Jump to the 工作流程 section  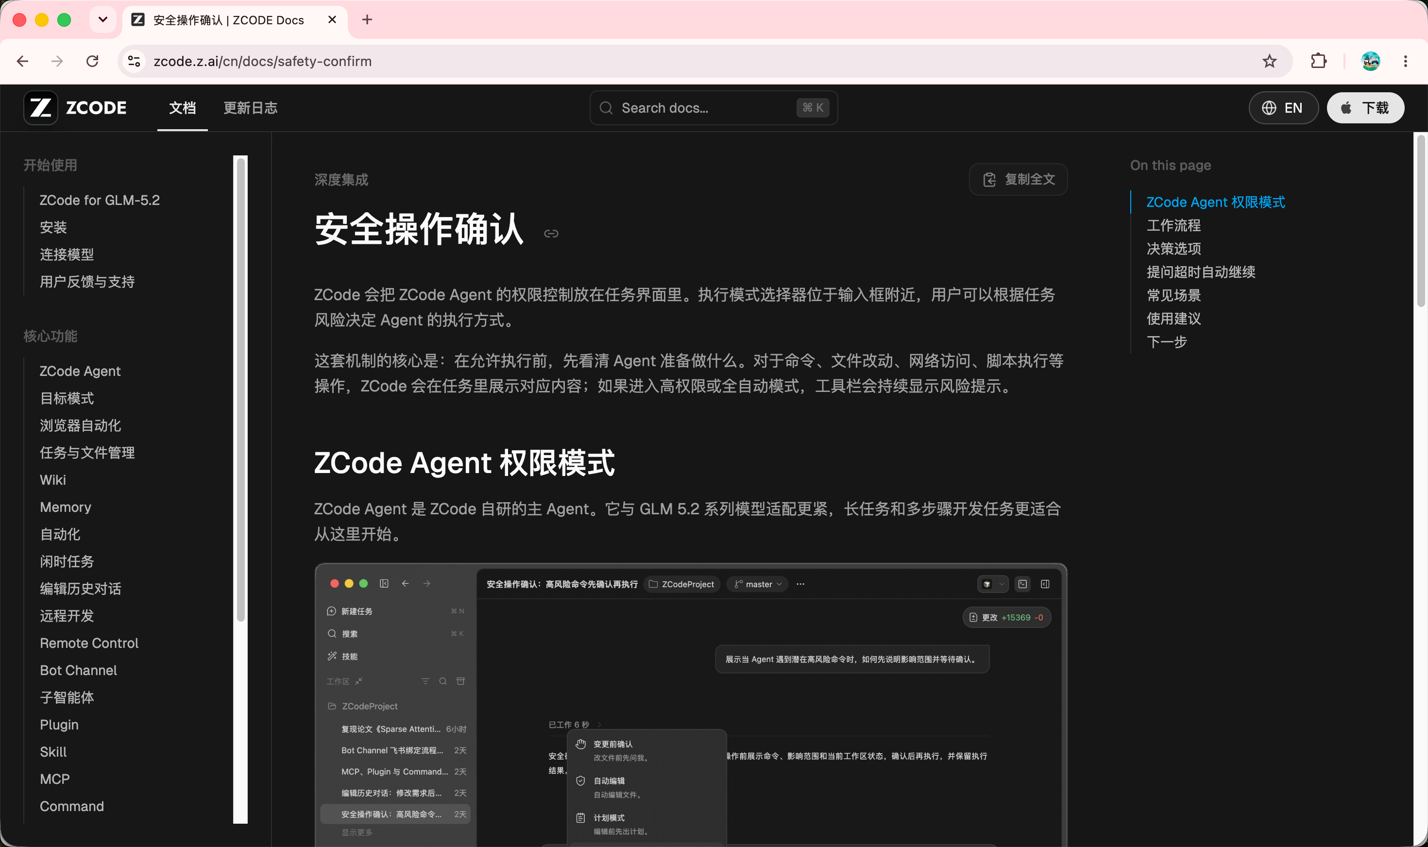1173,225
